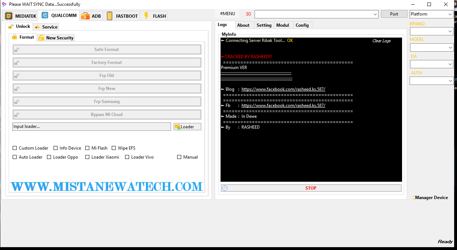Click the Format tab lock icon
Viewport: 457px width, 250px height.
pos(14,37)
